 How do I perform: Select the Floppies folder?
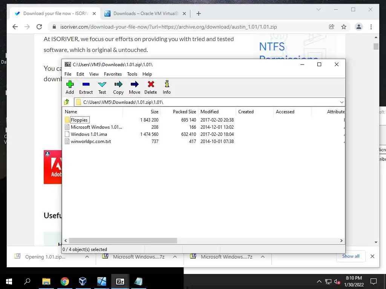coord(79,120)
